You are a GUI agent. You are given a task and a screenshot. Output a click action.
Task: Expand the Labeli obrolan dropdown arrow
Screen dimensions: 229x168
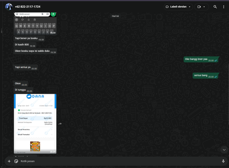190,7
